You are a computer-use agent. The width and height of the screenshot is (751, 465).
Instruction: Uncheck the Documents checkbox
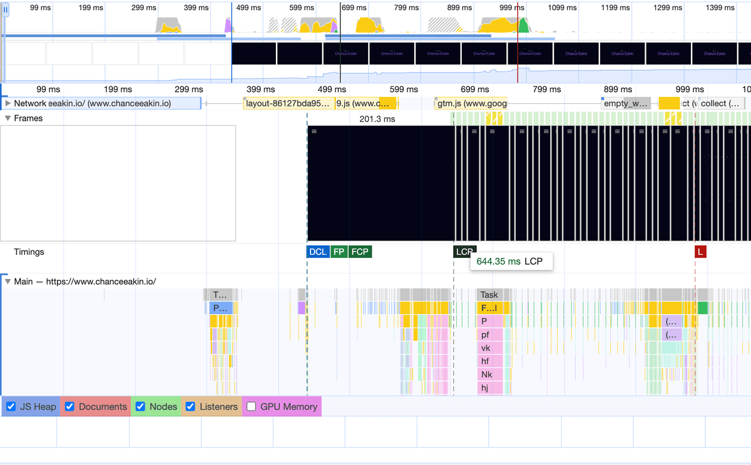pyautogui.click(x=69, y=407)
